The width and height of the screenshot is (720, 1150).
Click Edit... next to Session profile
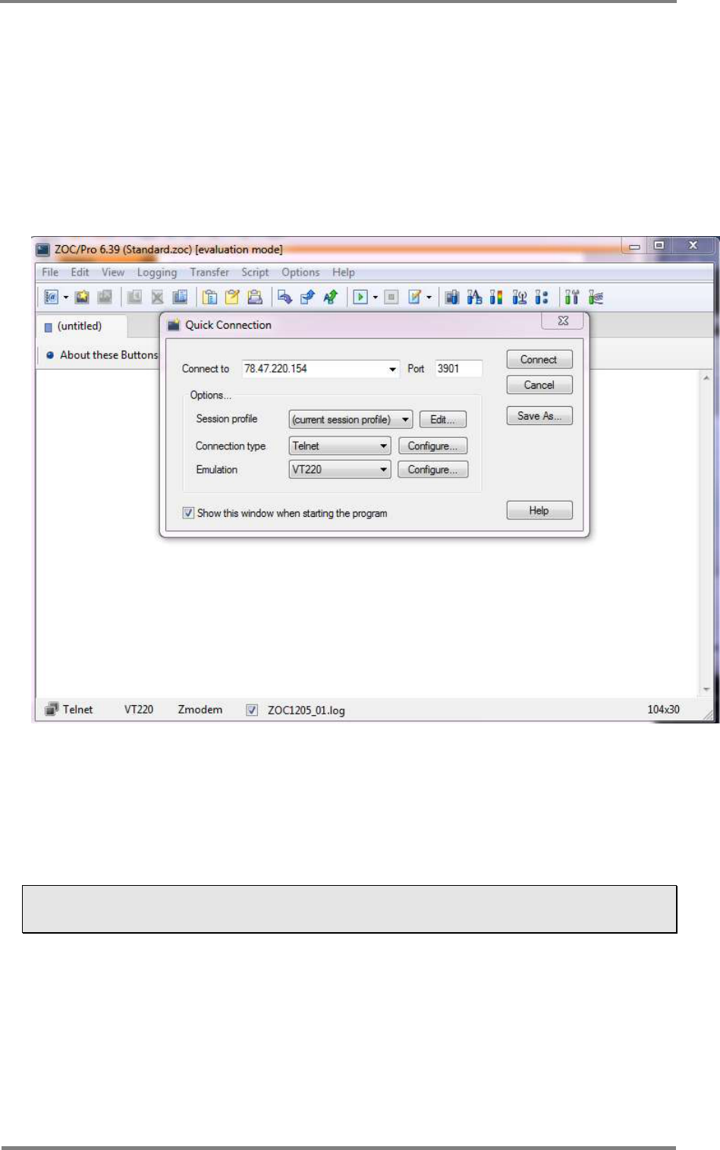pos(442,420)
